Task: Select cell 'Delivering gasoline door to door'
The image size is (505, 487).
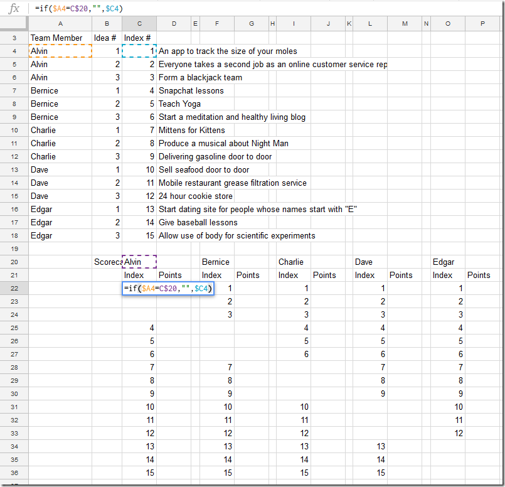Action: pos(215,157)
